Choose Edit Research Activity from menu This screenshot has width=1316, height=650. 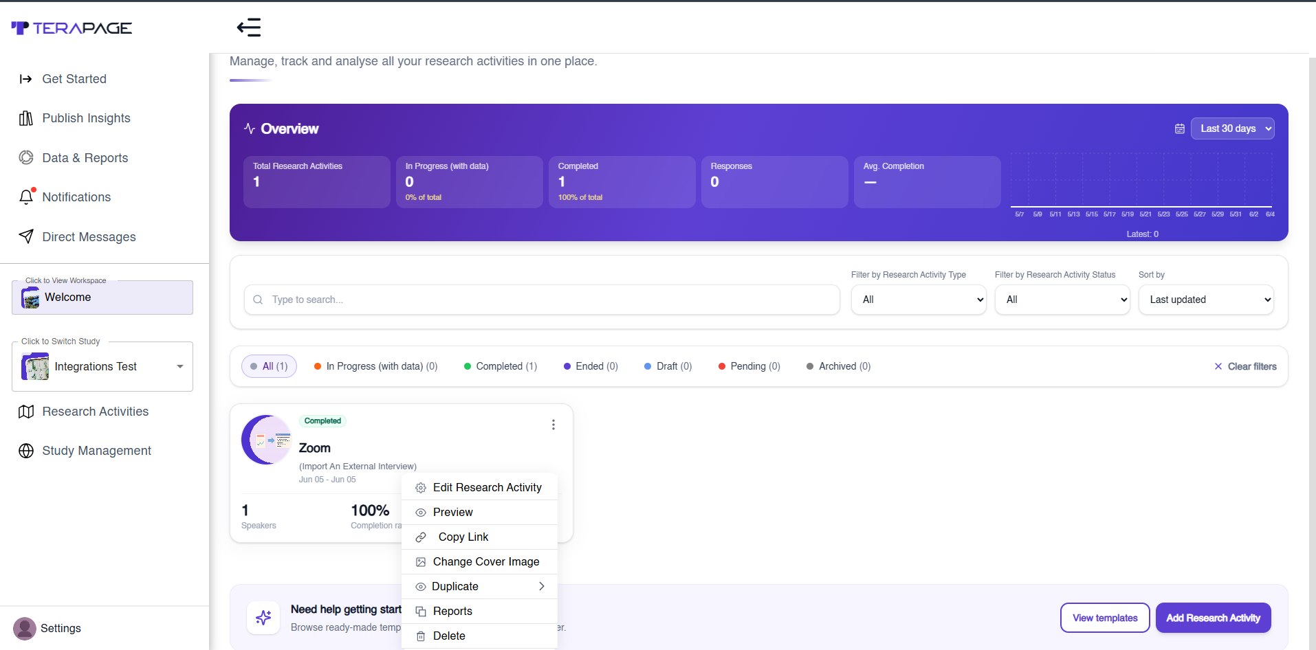point(479,488)
